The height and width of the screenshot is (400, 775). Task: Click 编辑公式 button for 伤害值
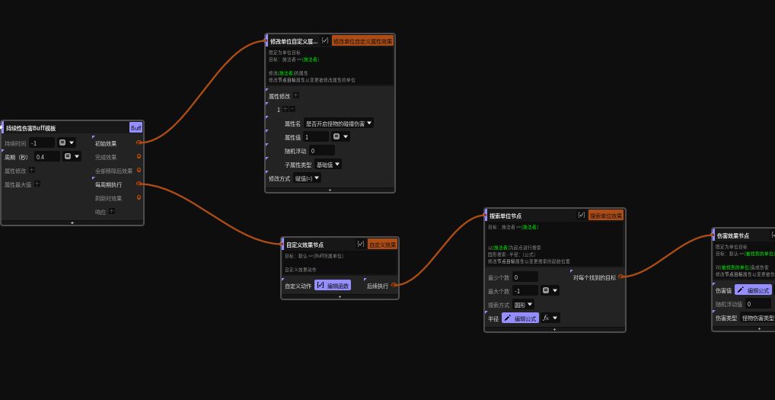[x=753, y=290]
